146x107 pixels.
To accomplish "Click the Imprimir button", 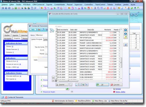I will [62, 84].
